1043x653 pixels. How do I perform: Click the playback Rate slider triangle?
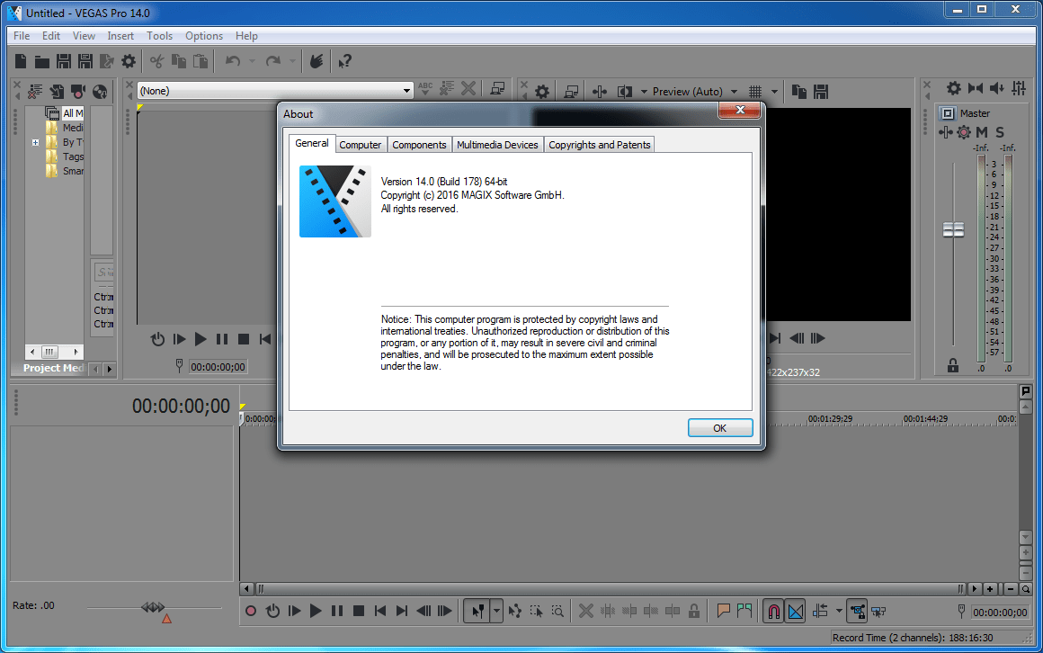tap(166, 619)
